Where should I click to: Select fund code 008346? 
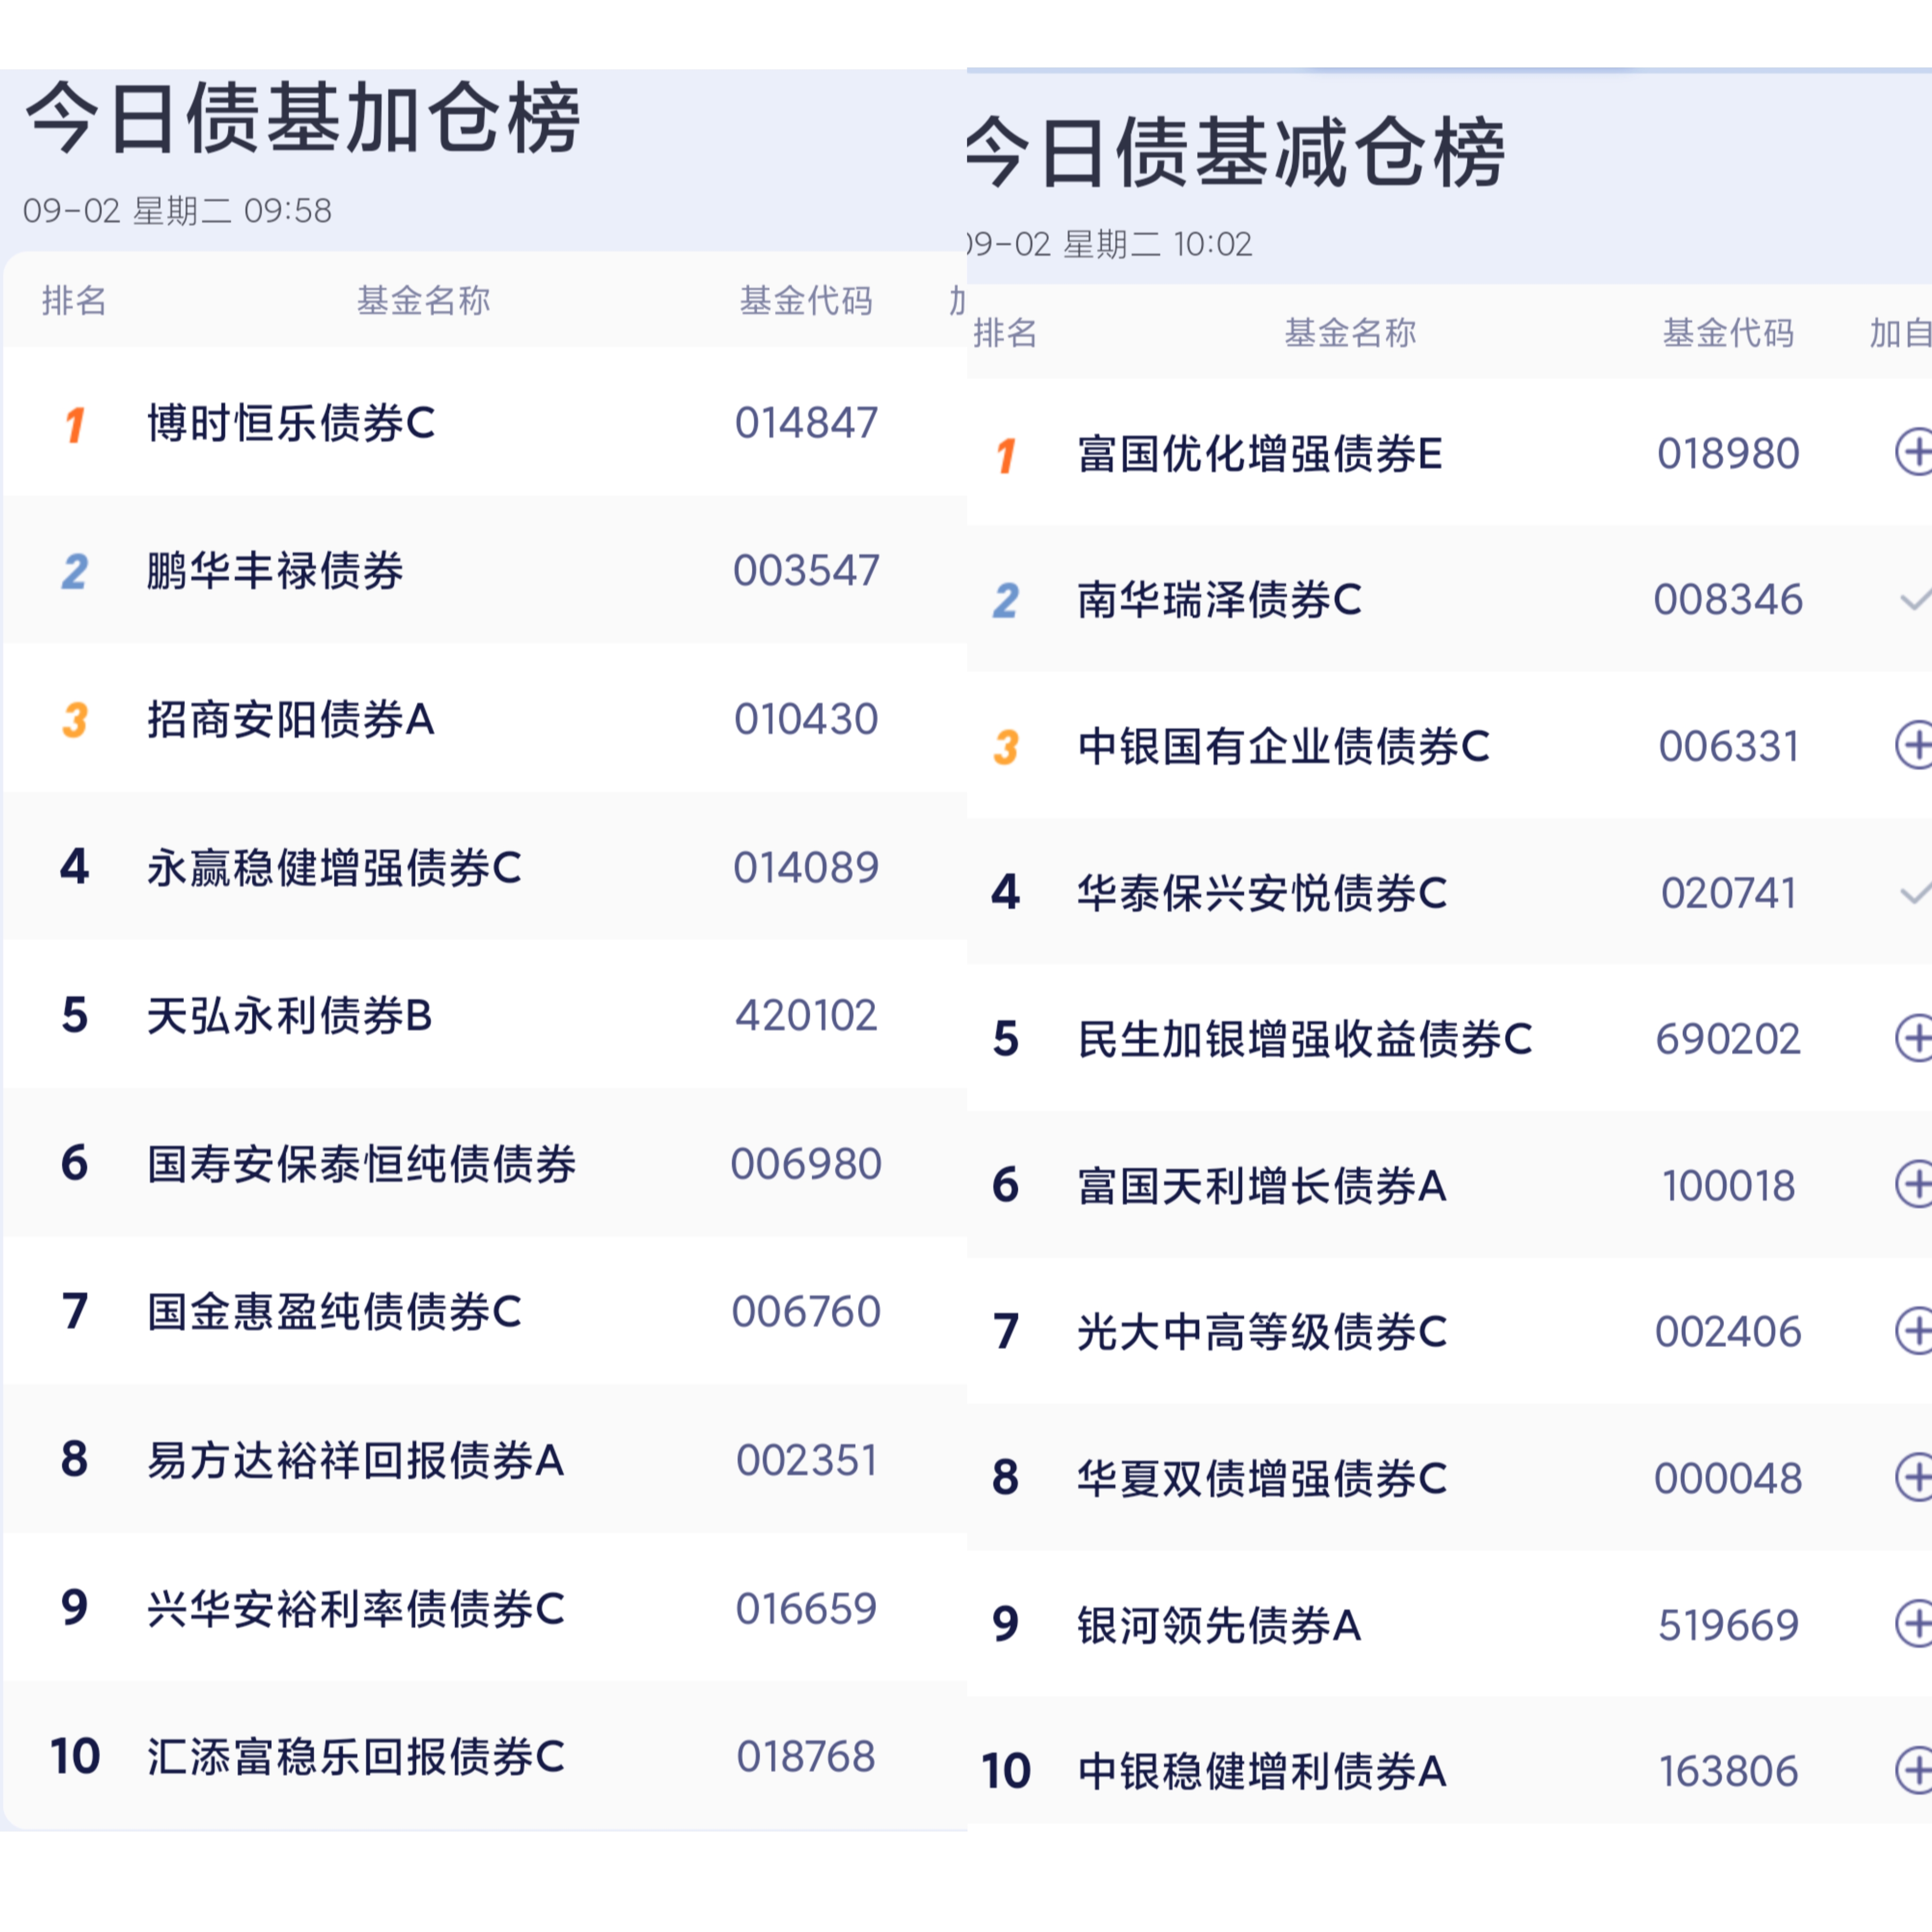pos(1728,600)
